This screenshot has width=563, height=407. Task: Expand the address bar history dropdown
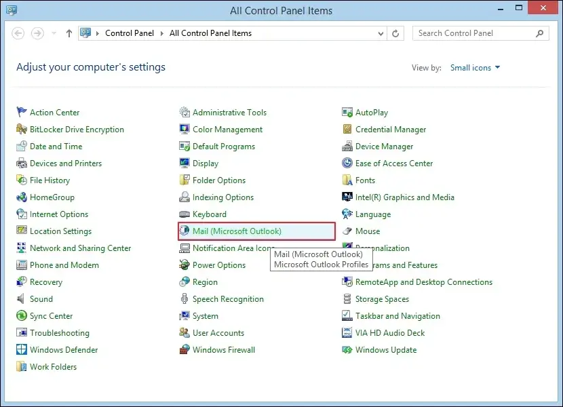[381, 33]
